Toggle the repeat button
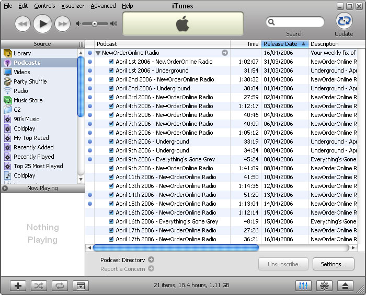This screenshot has width=366, height=295. coord(60,286)
